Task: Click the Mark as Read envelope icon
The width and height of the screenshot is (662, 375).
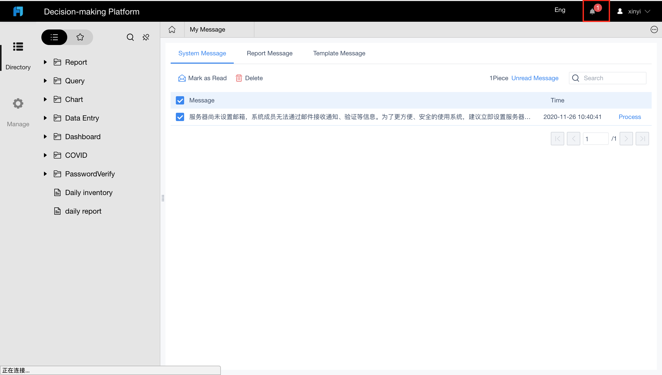Action: 182,78
